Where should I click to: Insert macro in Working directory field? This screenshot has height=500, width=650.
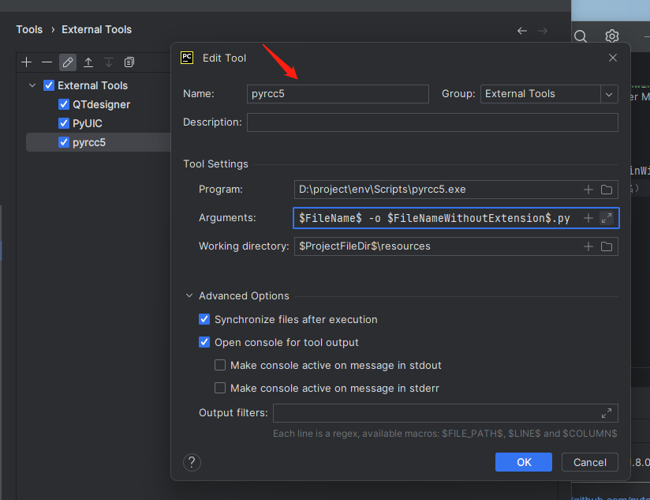[588, 246]
